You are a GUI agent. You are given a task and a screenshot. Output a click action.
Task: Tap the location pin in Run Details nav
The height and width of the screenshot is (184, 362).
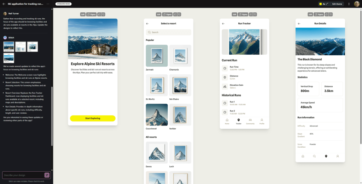pyautogui.click(x=326, y=156)
